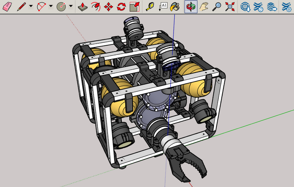Click Zoom Extents tool
The height and width of the screenshot is (187, 294).
(x=230, y=6)
